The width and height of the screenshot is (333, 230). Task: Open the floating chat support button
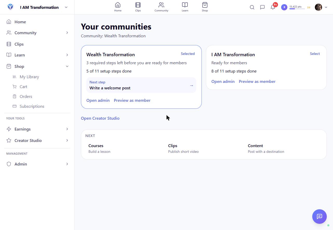click(320, 217)
